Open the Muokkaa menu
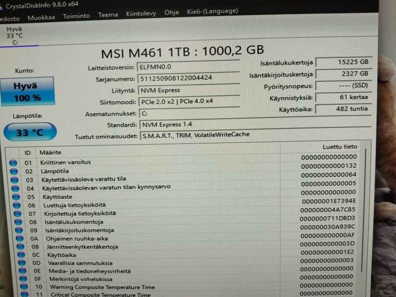 pos(41,17)
